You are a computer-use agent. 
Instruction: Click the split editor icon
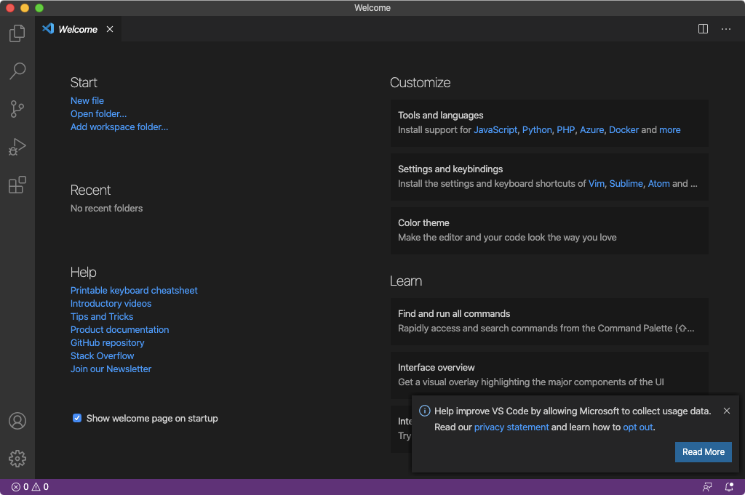[x=702, y=28]
